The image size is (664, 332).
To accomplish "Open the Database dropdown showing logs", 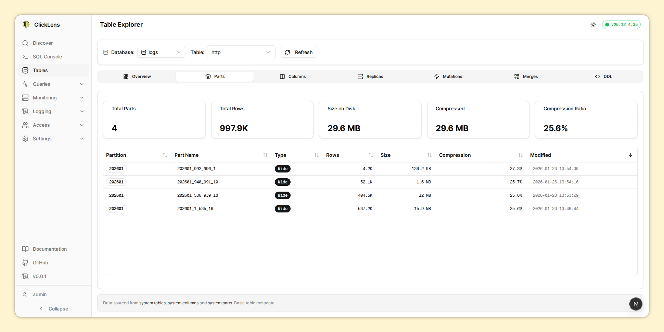I will 161,52.
